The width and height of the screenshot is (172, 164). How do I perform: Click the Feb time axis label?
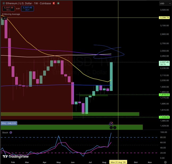(x=13, y=162)
